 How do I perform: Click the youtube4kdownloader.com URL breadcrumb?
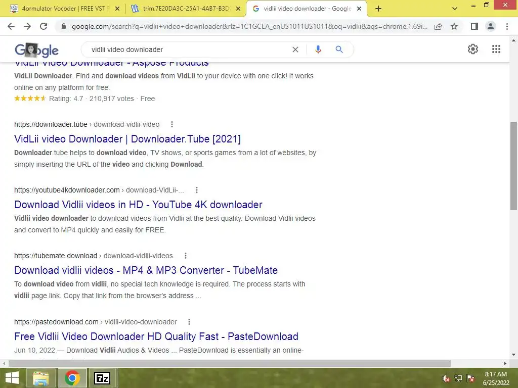pos(99,190)
